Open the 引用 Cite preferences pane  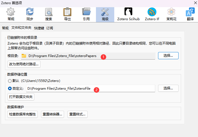[86, 14]
